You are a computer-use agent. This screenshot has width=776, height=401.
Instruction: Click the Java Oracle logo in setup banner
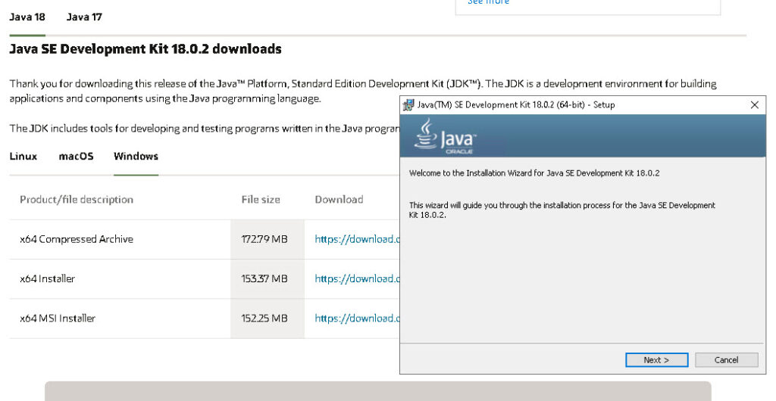click(445, 136)
